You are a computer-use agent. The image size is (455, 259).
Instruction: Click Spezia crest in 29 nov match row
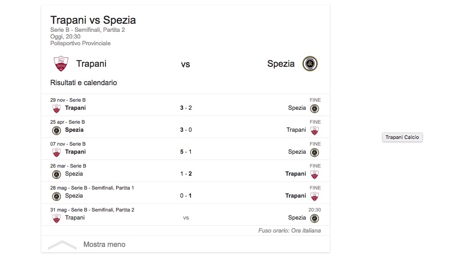[315, 108]
